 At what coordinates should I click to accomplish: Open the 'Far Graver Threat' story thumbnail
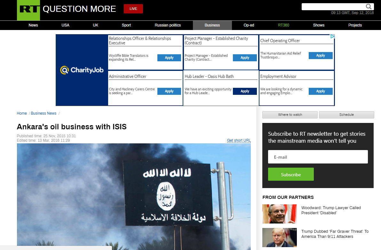[x=280, y=238]
